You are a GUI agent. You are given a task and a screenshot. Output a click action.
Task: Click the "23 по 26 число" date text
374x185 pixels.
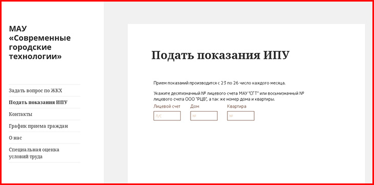234,84
